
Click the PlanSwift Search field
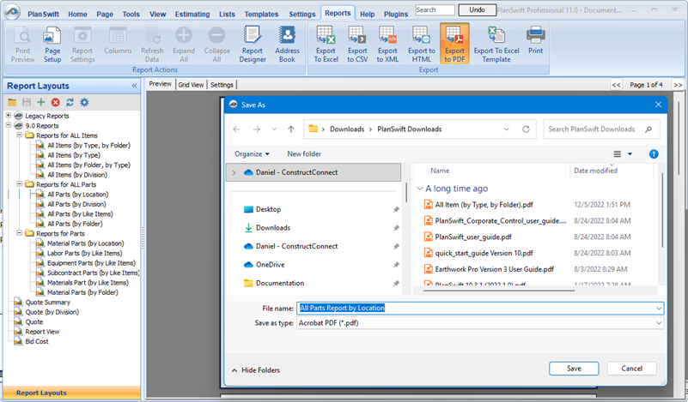click(x=435, y=9)
